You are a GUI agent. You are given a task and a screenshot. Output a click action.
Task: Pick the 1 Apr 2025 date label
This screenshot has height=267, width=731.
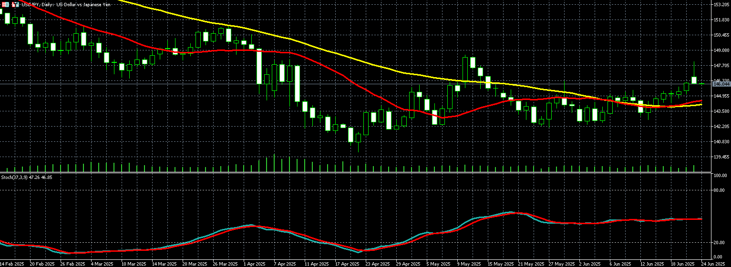[252, 264]
